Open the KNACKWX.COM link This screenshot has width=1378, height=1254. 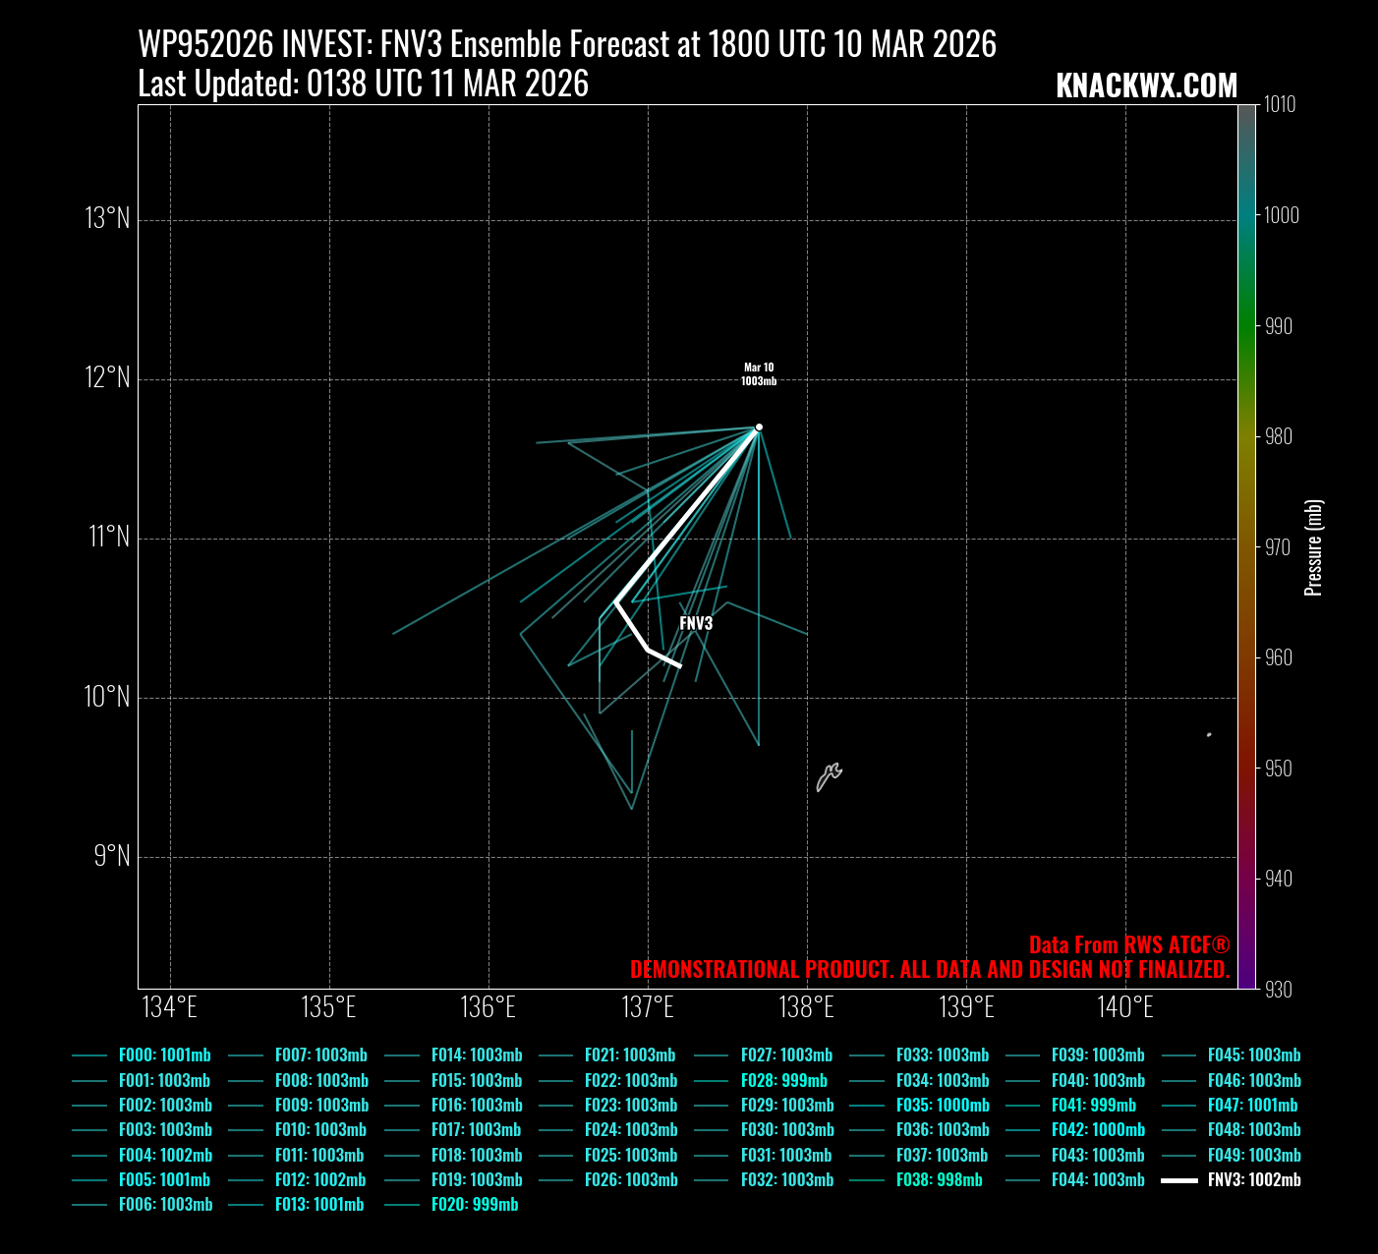[x=1146, y=85]
